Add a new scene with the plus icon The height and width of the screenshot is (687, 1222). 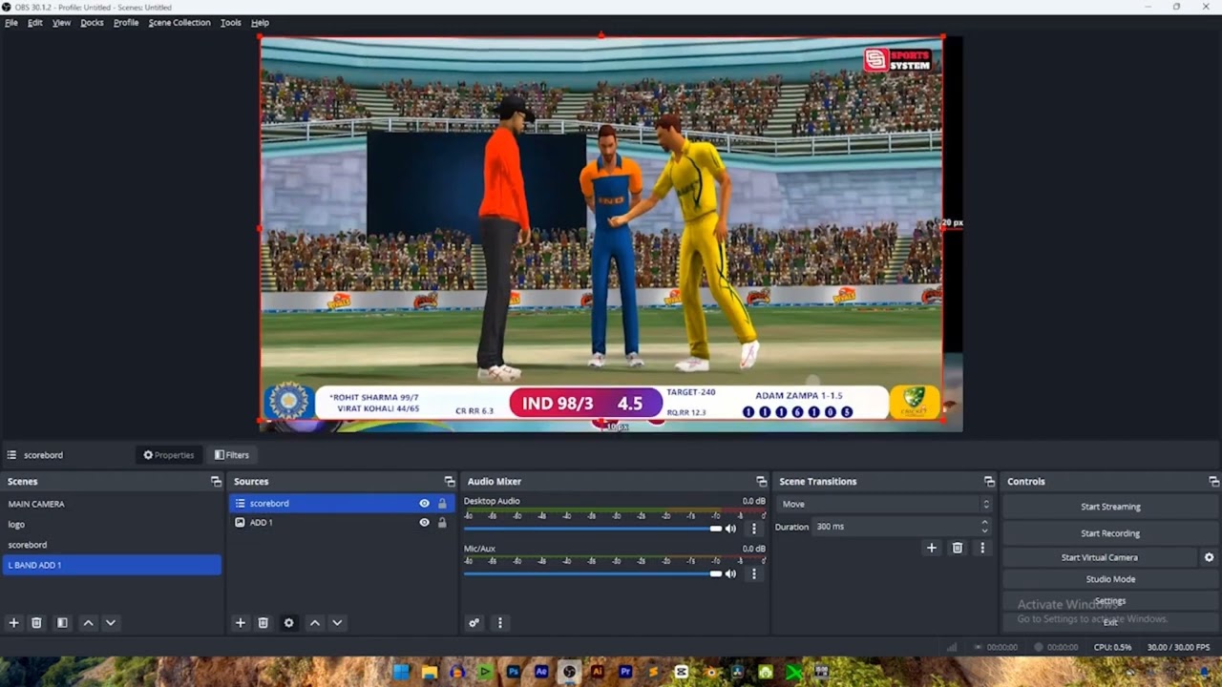(x=13, y=623)
